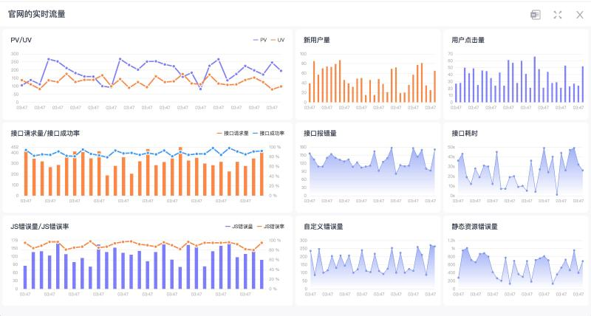Viewport: 591px width, 316px height.
Task: Click the 静态资源错误量 chart title
Action: 475,227
